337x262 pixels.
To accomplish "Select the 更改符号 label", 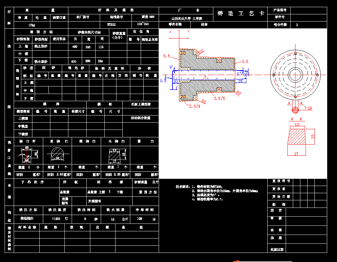I will point(281,181).
